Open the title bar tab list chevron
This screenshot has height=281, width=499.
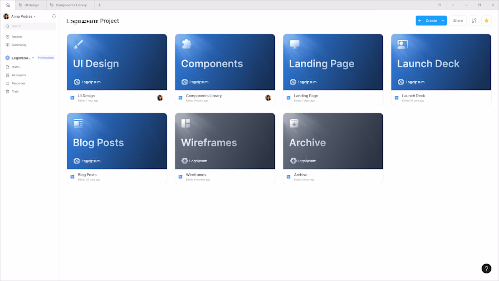coord(453,5)
